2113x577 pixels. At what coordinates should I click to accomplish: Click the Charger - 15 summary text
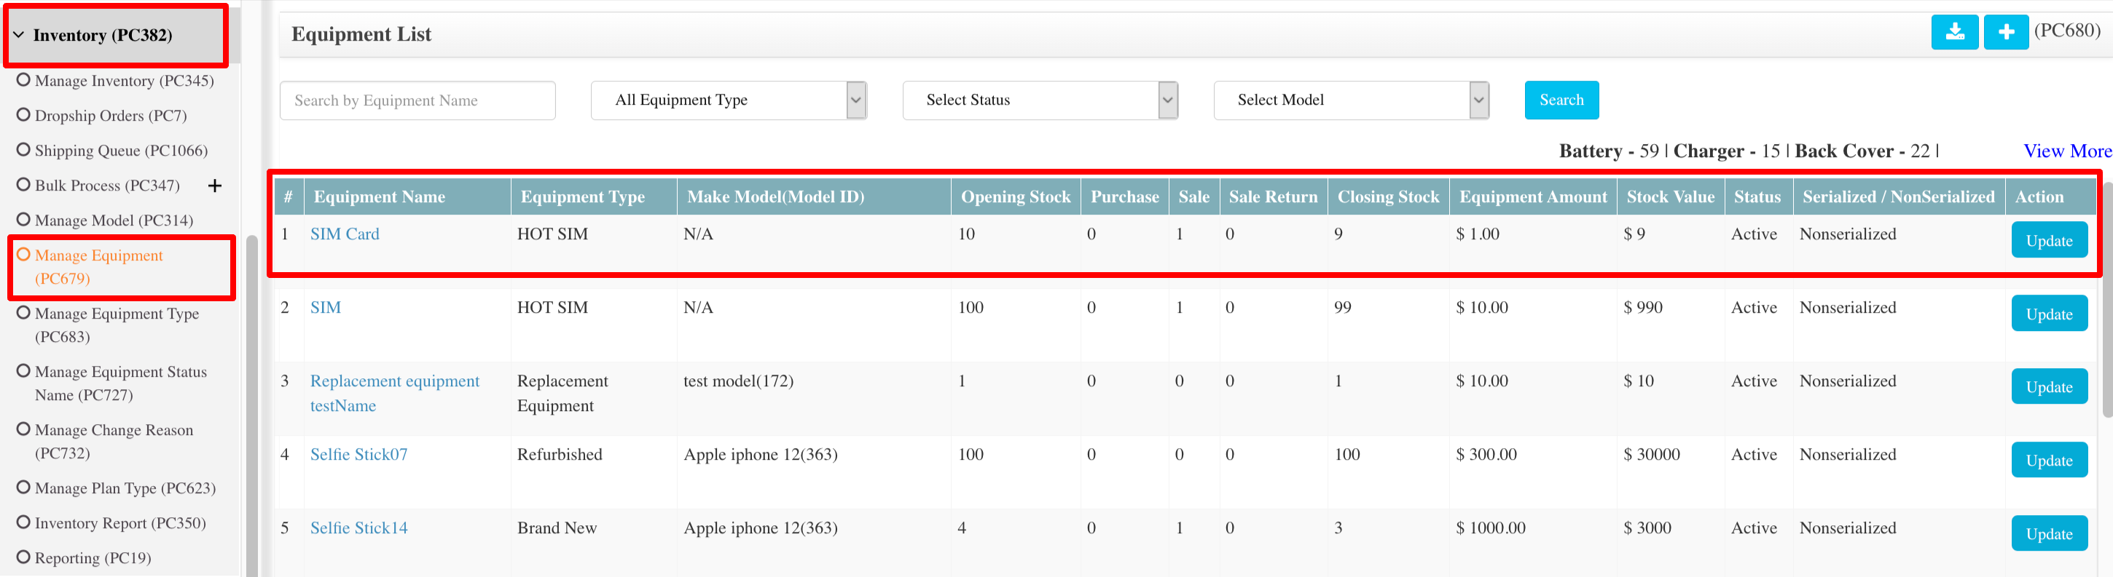1727,151
